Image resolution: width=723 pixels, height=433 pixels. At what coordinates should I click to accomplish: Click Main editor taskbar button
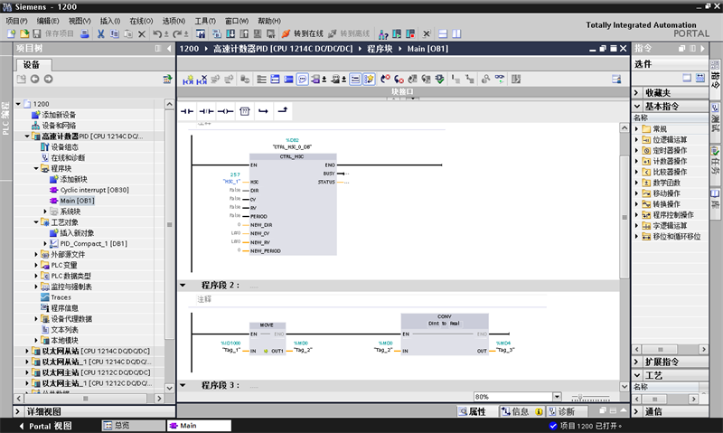(199, 426)
